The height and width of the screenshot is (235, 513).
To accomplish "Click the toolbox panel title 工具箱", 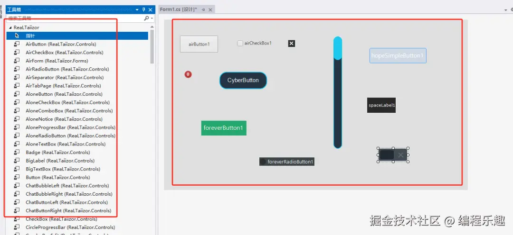I will click(x=14, y=10).
